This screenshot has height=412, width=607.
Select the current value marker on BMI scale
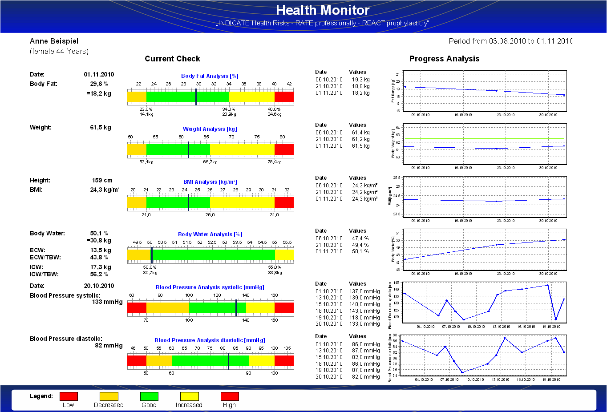point(188,202)
